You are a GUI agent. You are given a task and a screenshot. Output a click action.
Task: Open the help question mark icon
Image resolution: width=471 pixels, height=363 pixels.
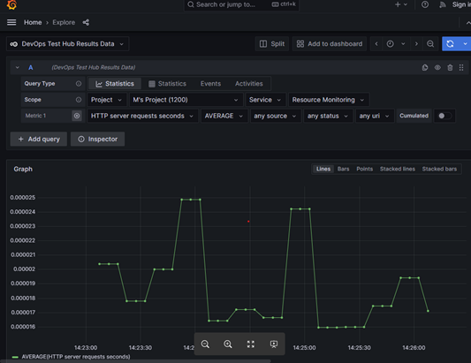[425, 4]
